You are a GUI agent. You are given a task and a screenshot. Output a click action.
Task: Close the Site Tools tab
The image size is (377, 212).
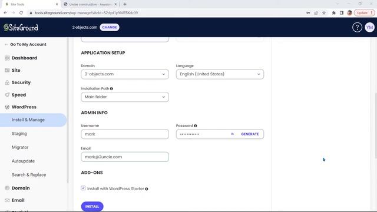[x=57, y=4]
